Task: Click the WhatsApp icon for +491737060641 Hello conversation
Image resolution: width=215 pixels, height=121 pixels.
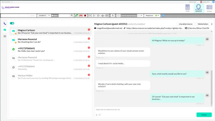Action: 14,49
